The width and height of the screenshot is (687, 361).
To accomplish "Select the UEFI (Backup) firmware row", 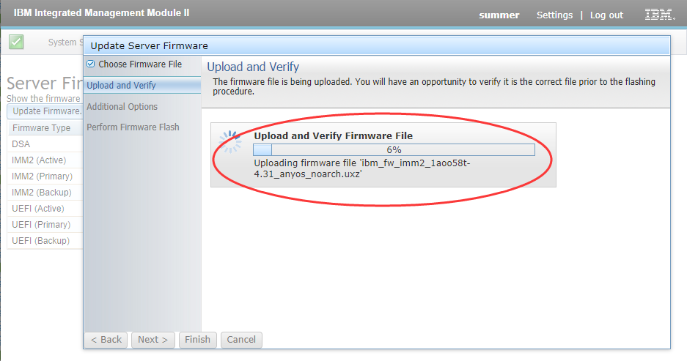I will pyautogui.click(x=45, y=241).
